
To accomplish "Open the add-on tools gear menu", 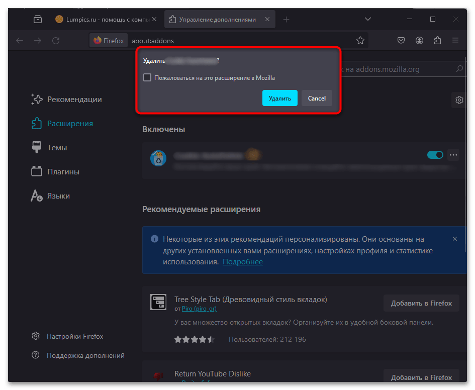I will point(459,100).
